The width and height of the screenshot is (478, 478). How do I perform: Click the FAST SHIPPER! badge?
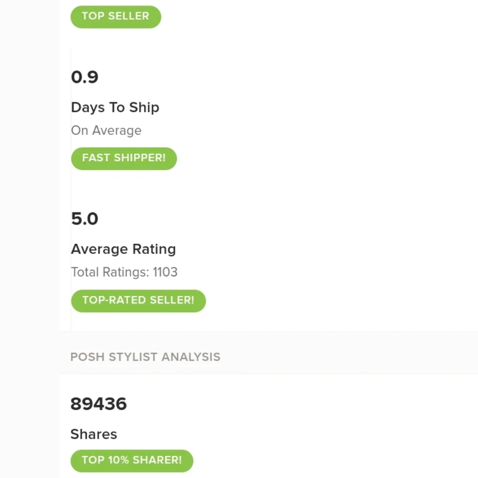tap(124, 158)
